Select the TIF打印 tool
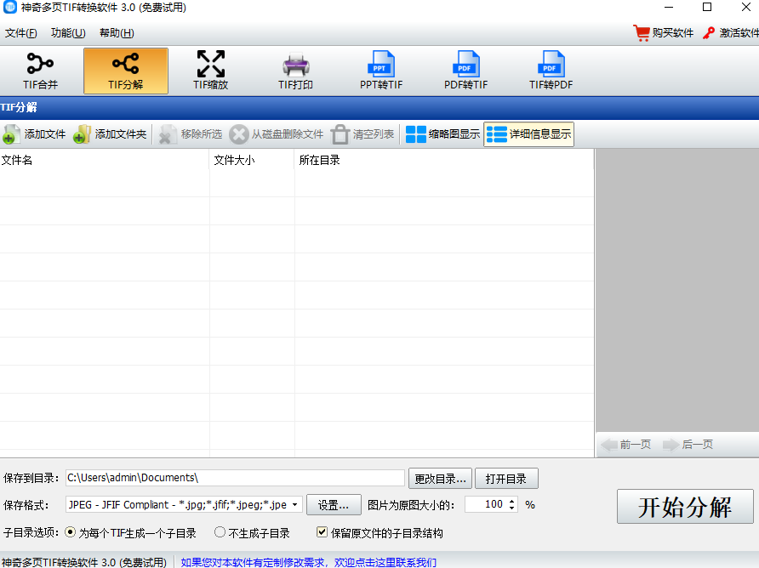This screenshot has width=759, height=568. coord(295,71)
